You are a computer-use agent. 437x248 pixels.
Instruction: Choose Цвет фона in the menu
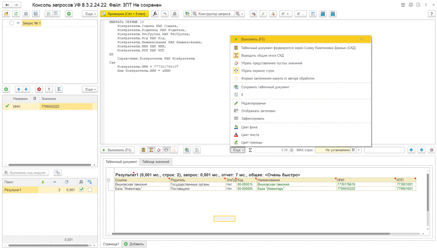tap(249, 127)
